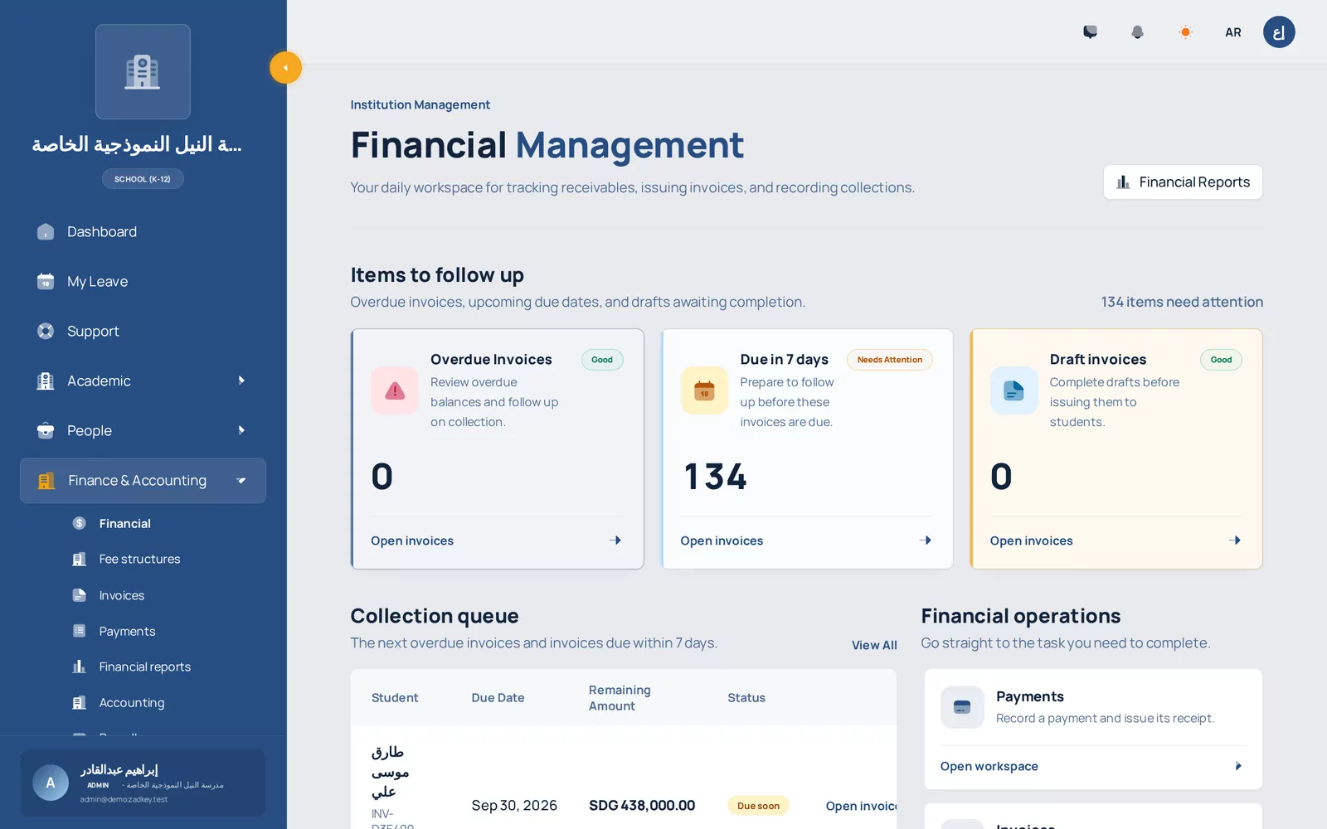Click the 134 items need attention text
1327x829 pixels.
click(1182, 303)
